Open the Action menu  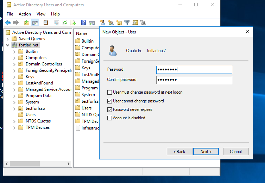pos(25,14)
